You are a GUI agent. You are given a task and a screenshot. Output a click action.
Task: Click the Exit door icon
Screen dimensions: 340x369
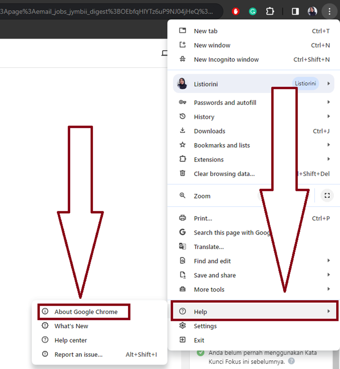(183, 340)
